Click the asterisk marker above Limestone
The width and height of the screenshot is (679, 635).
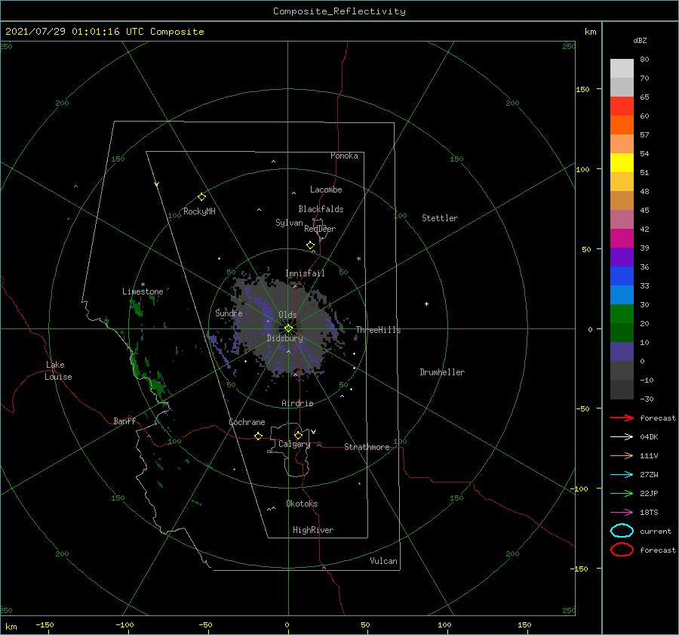point(143,285)
